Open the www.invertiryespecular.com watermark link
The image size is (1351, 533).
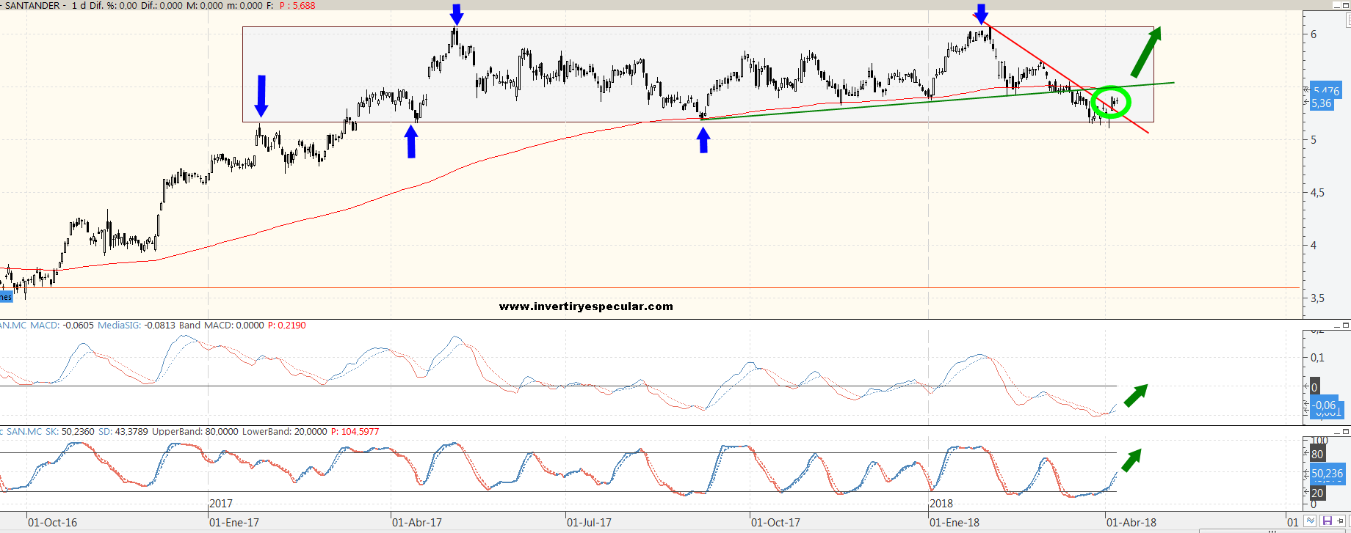click(x=586, y=306)
